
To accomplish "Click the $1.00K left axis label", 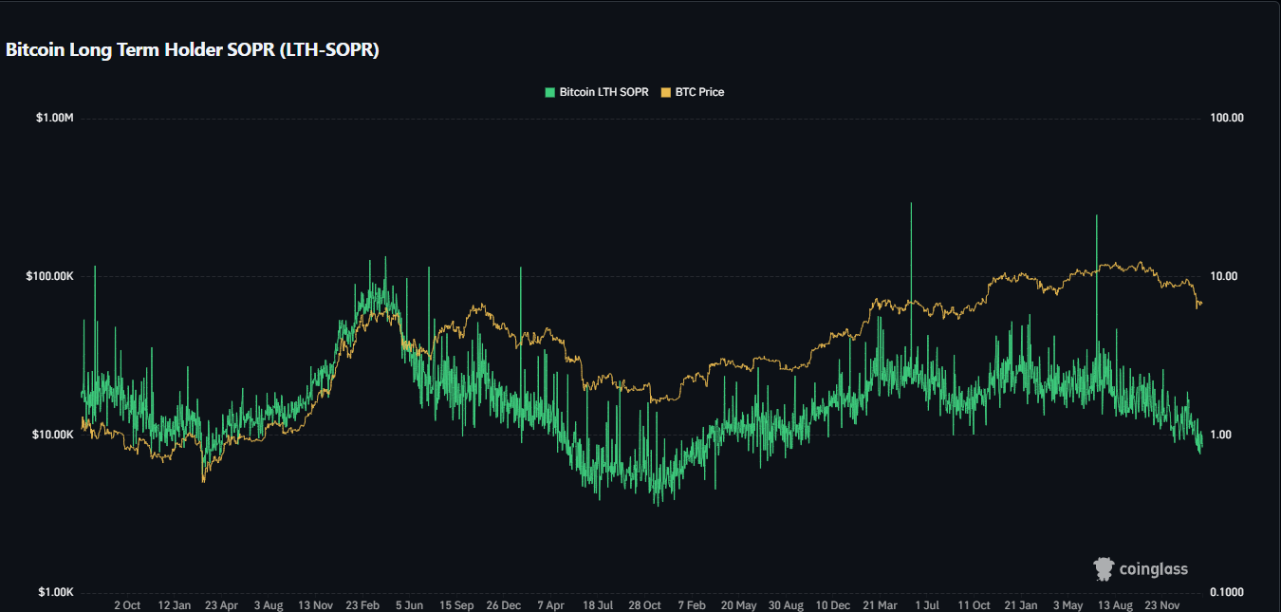I will click(x=55, y=592).
